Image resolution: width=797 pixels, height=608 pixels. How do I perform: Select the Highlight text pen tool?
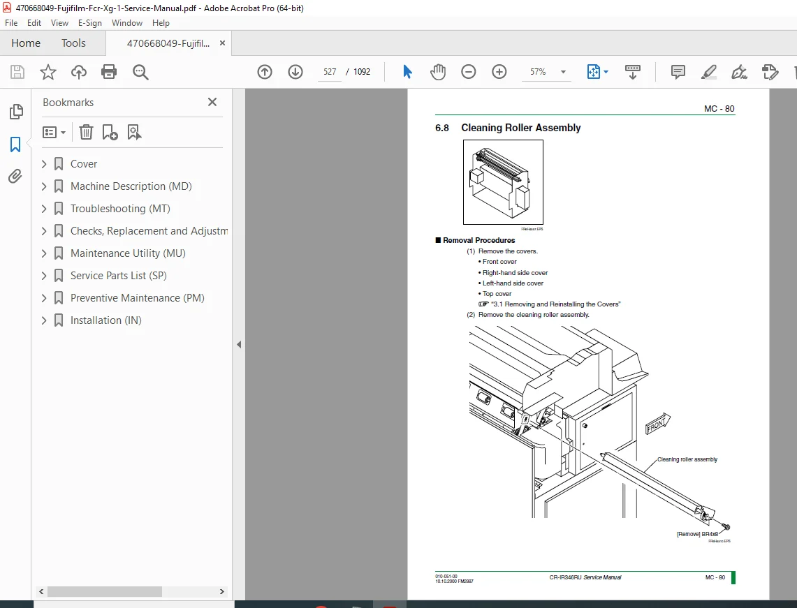(708, 72)
